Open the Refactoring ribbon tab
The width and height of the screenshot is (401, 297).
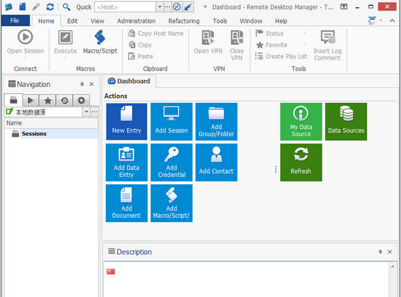183,21
